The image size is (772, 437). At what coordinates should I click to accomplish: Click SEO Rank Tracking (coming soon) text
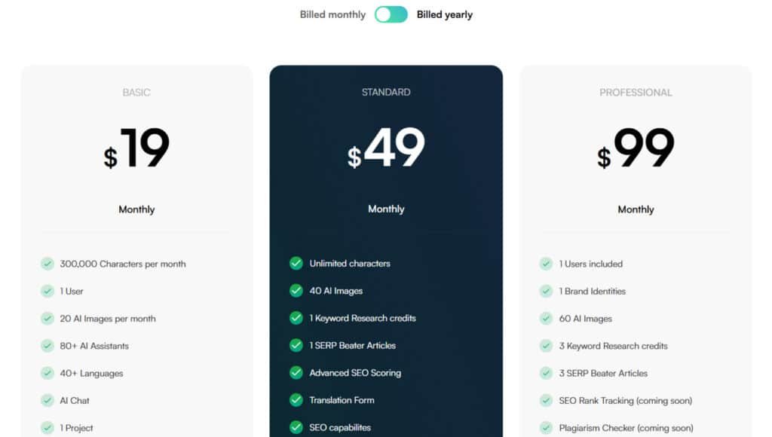pos(626,401)
